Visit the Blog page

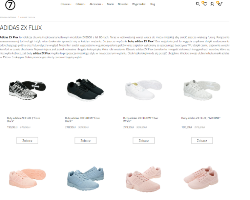click(x=152, y=4)
